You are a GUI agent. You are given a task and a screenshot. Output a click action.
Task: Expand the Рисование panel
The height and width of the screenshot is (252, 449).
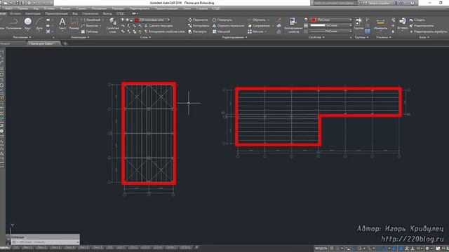22,37
